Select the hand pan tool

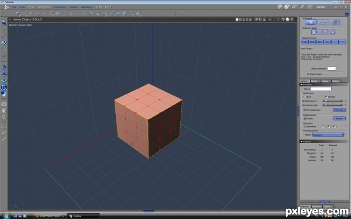click(4, 110)
